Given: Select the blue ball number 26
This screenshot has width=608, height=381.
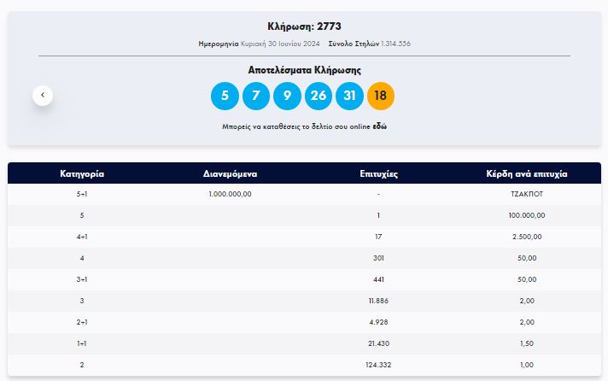Looking at the screenshot, I should [x=319, y=96].
